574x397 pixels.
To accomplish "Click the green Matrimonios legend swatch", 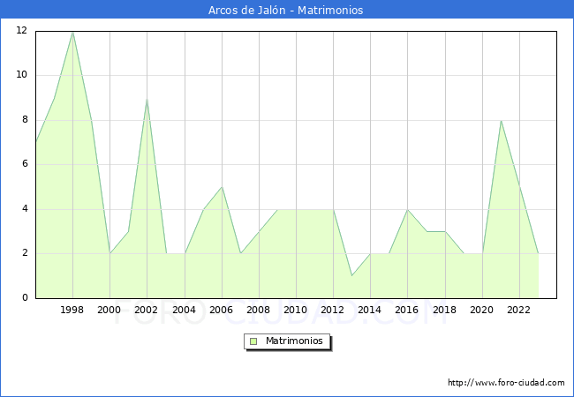I will pos(253,341).
